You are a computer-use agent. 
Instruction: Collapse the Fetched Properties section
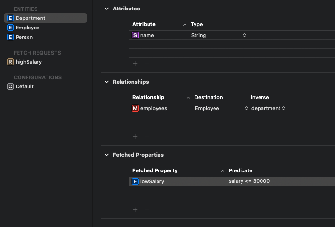pyautogui.click(x=107, y=155)
